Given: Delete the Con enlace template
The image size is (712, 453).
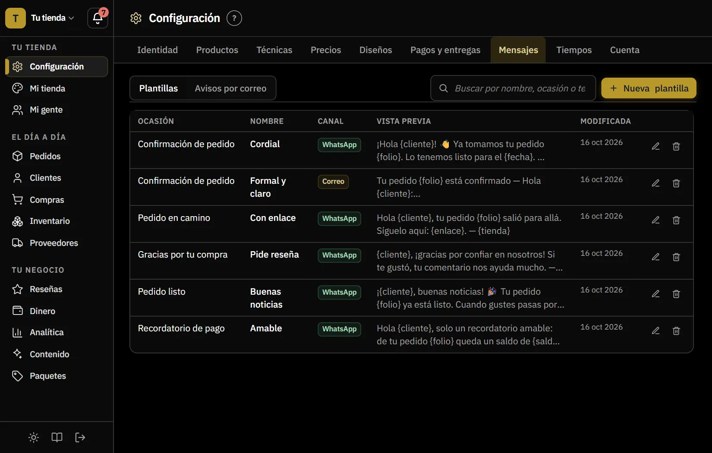Looking at the screenshot, I should tap(676, 220).
